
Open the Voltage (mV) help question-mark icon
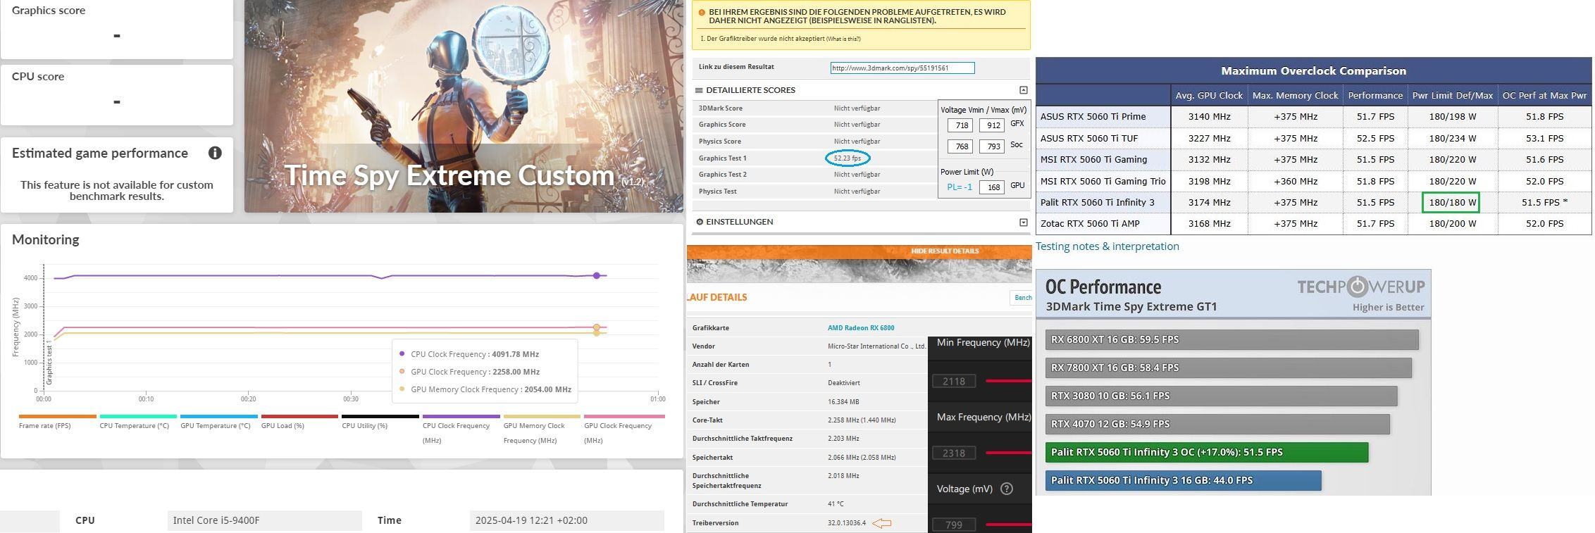1007,489
